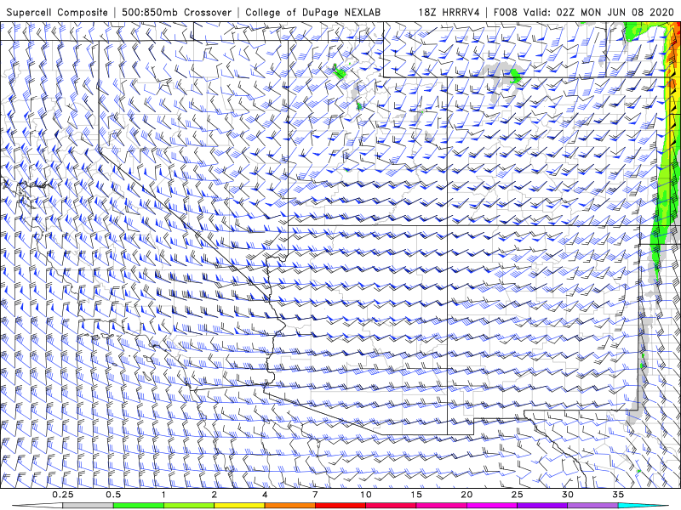Click the '0.5' legend value

point(113,495)
